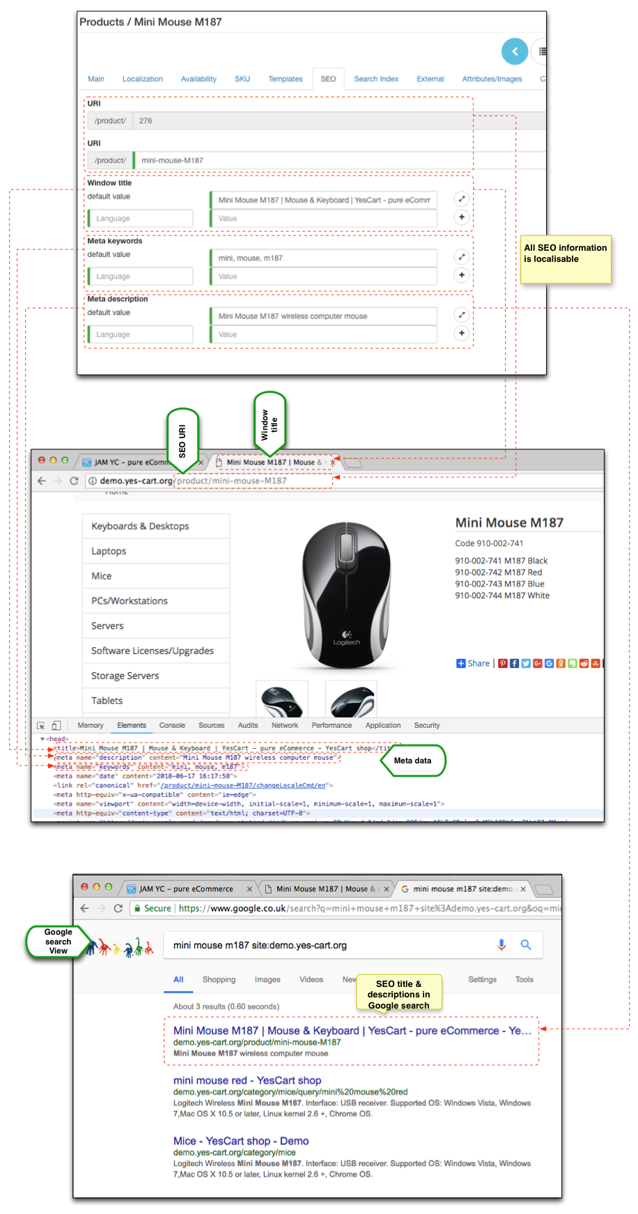Toggle DevTools device toolbar icon

click(x=56, y=725)
